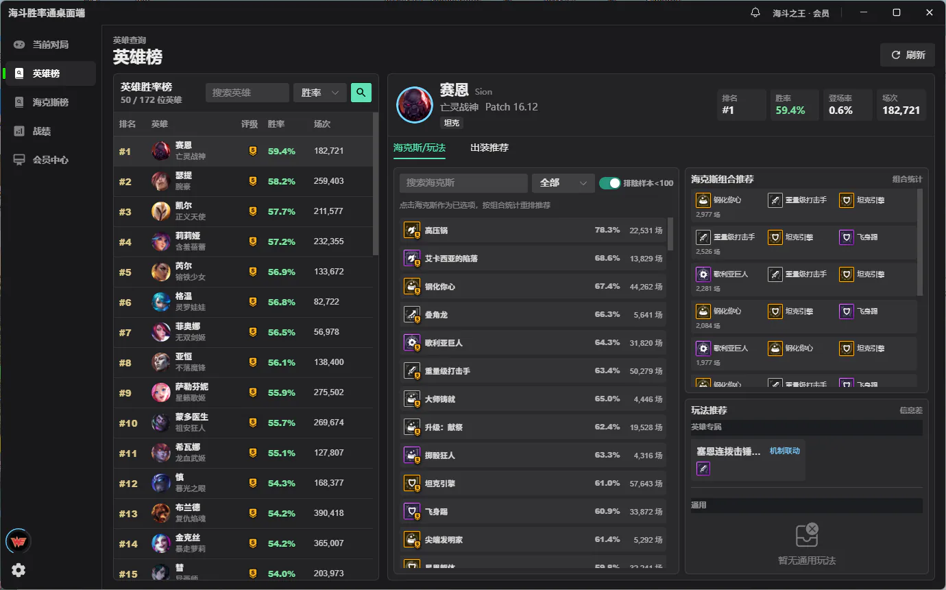This screenshot has width=946, height=590.
Task: Click the S rating badge for 赛恩
Action: [x=252, y=151]
